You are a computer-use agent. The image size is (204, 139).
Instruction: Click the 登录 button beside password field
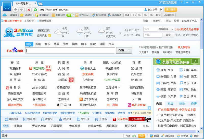click(168, 35)
